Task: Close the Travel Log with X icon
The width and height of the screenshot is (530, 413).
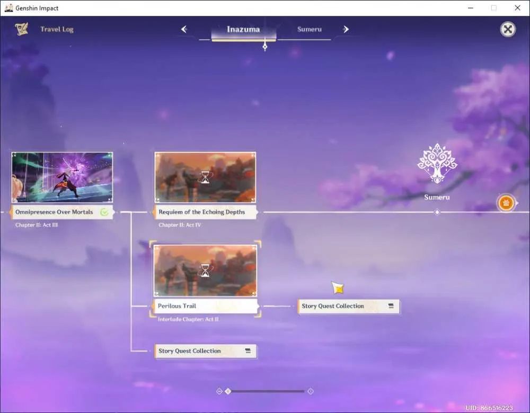Action: (508, 29)
